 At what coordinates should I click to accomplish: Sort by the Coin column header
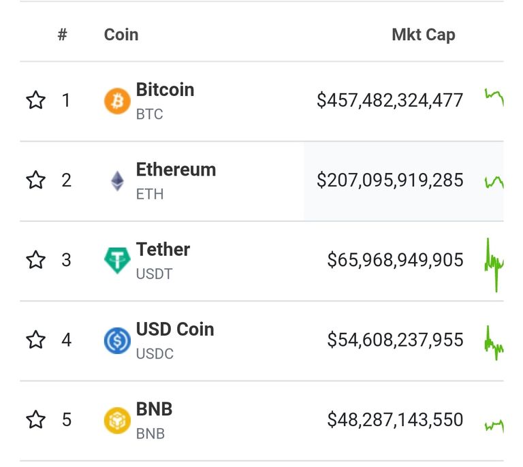[121, 35]
